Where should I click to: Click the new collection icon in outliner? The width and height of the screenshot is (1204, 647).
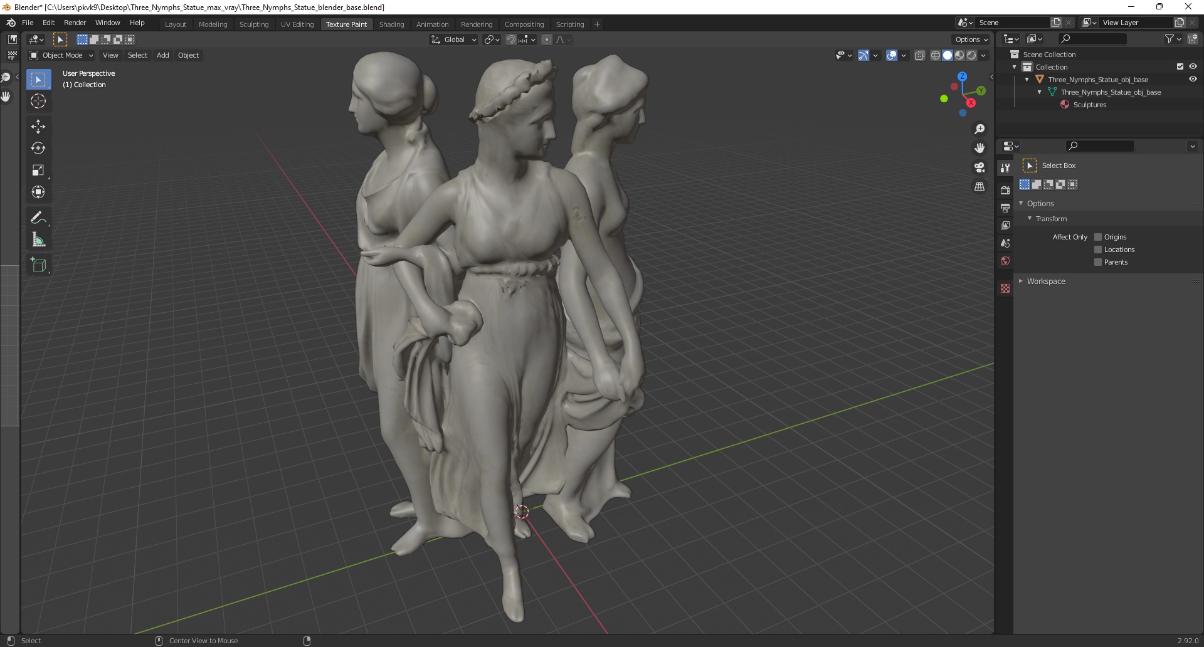point(1192,39)
